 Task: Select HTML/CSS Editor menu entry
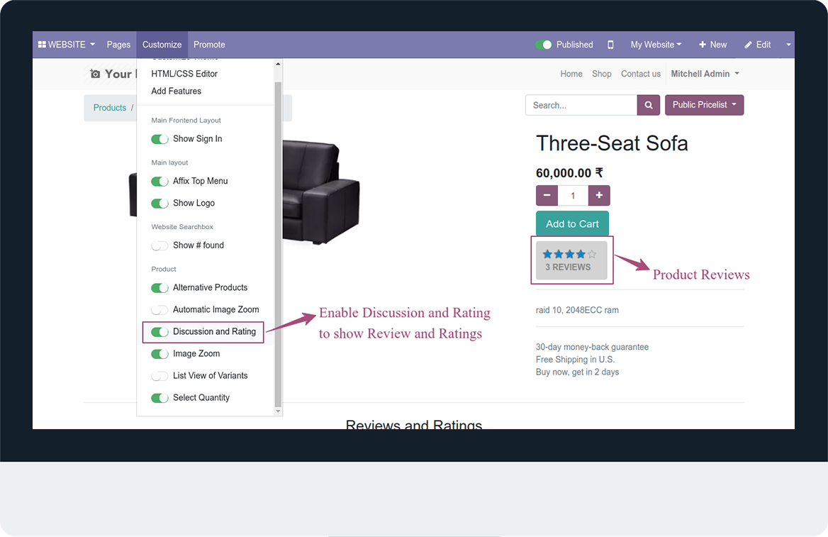184,74
